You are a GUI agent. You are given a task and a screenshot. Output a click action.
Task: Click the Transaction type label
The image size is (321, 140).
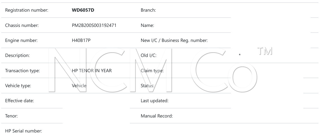[22, 70]
